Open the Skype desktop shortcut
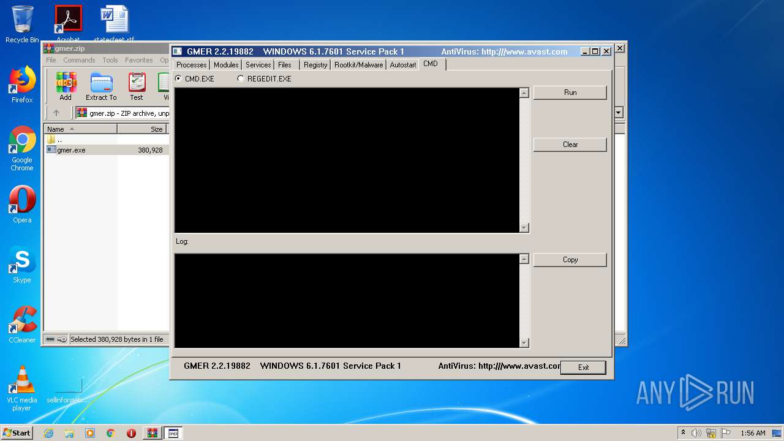Screen dimensions: 784x441 [22, 265]
